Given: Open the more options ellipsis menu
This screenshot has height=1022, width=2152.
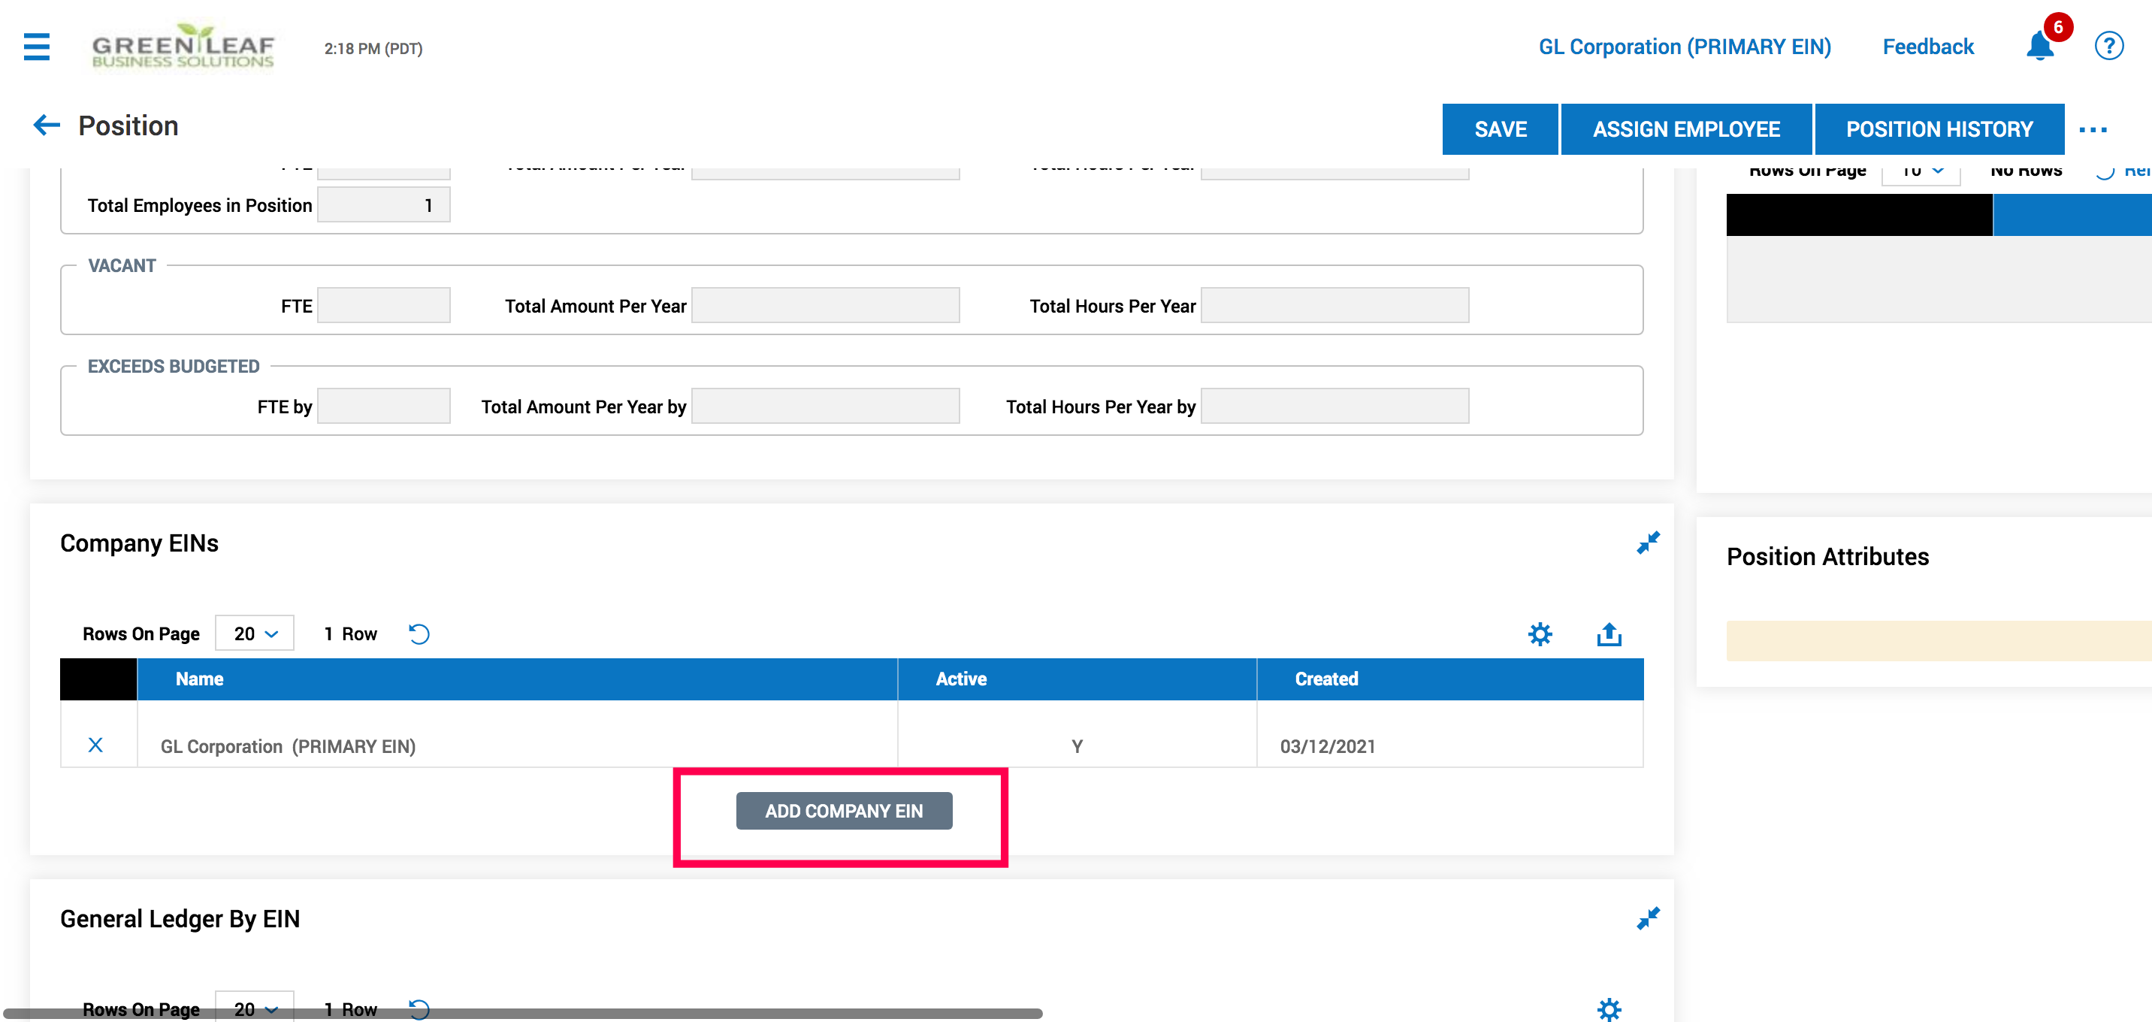Looking at the screenshot, I should click(2093, 129).
